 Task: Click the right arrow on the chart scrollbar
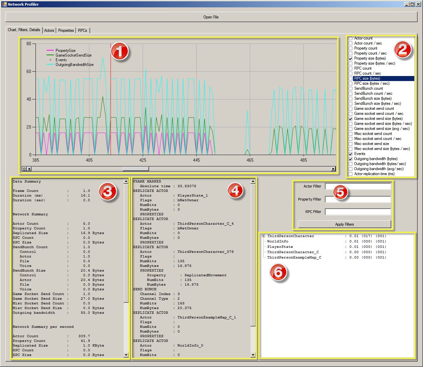(334, 168)
